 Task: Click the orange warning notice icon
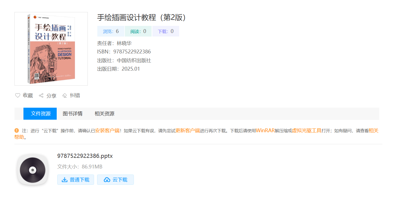click(17, 131)
